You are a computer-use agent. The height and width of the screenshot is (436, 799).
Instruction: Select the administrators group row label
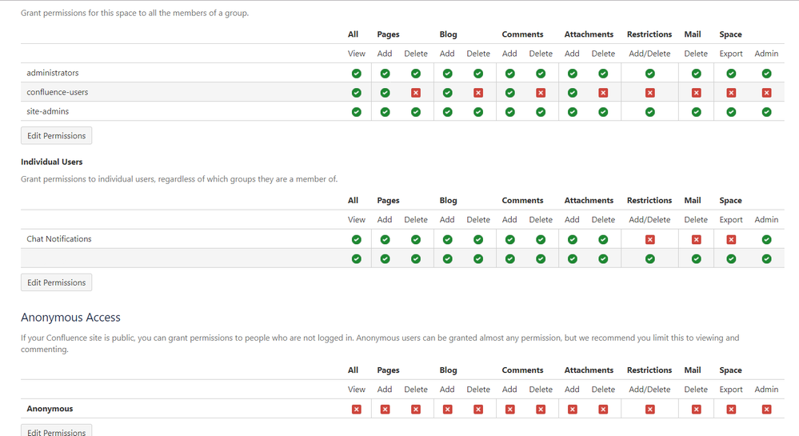(53, 73)
